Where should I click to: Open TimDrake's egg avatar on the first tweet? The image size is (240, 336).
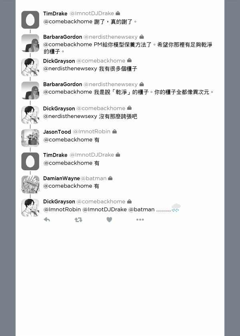click(x=30, y=20)
